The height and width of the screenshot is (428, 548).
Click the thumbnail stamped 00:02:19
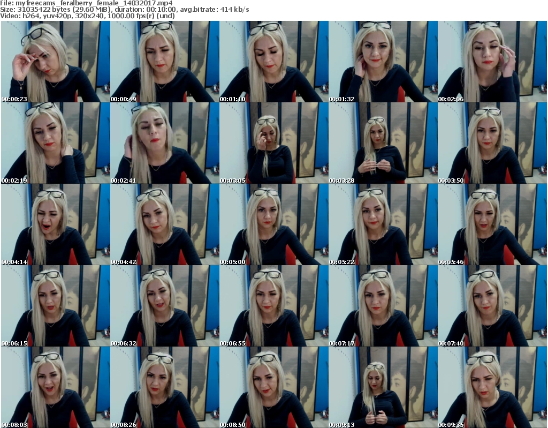[x=56, y=143]
